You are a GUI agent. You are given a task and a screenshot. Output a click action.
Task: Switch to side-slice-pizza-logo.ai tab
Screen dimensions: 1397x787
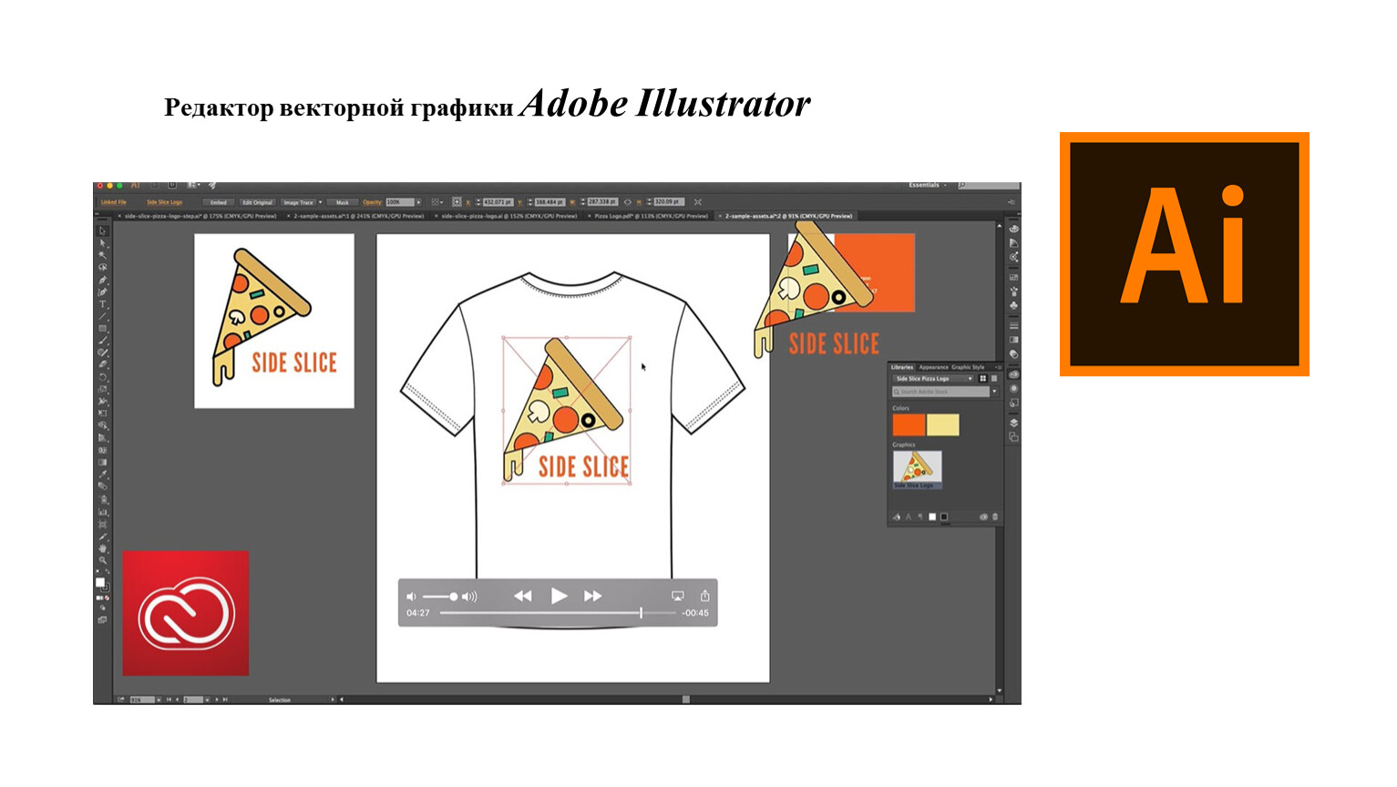506,217
